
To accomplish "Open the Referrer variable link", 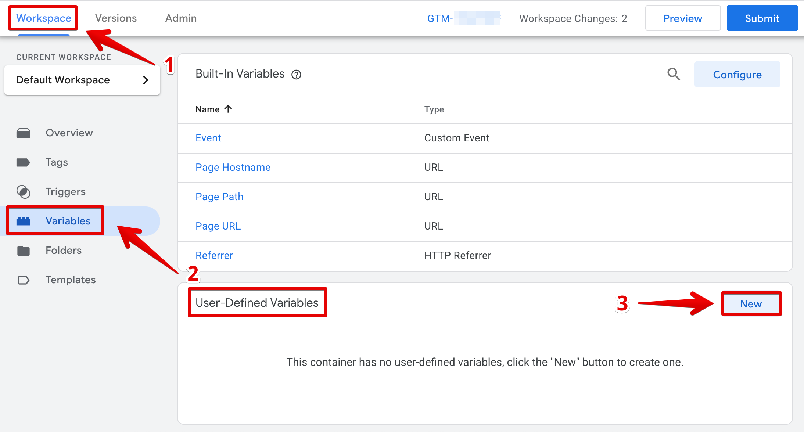I will [x=214, y=256].
